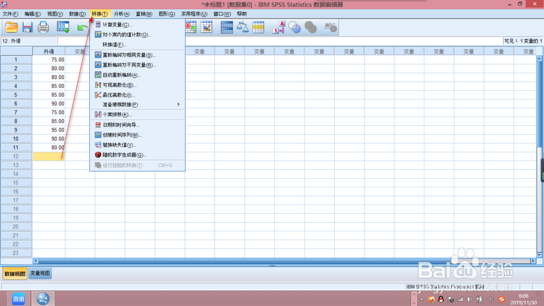This screenshot has height=306, width=544.
Task: Click horizontal scrollbar left arrow
Action: coord(35,261)
